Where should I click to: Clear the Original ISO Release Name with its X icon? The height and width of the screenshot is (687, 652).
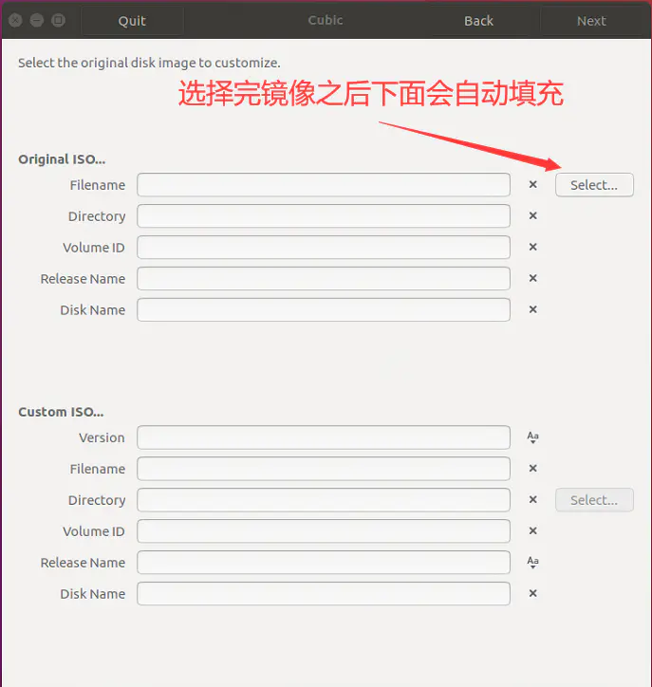click(x=532, y=279)
